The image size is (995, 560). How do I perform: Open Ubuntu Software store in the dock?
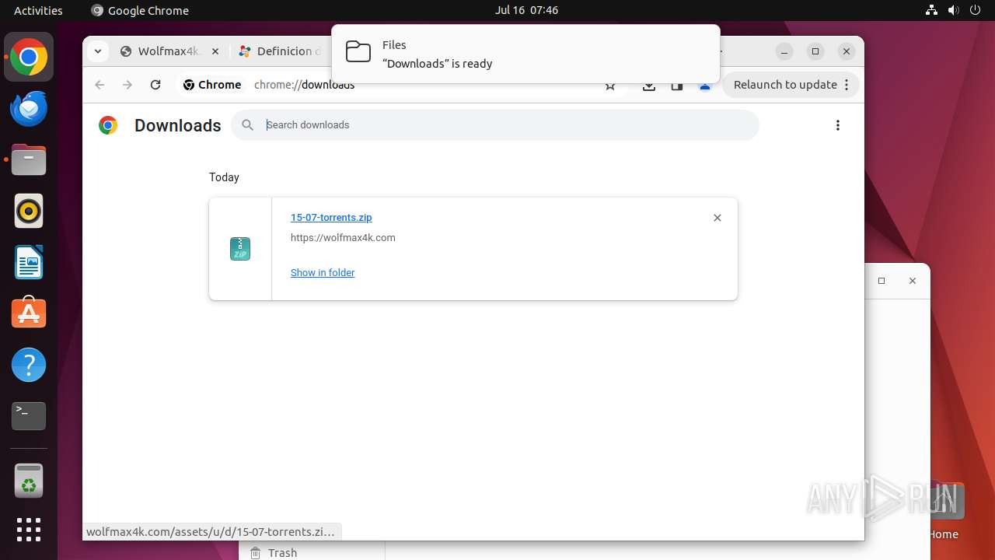pos(29,313)
